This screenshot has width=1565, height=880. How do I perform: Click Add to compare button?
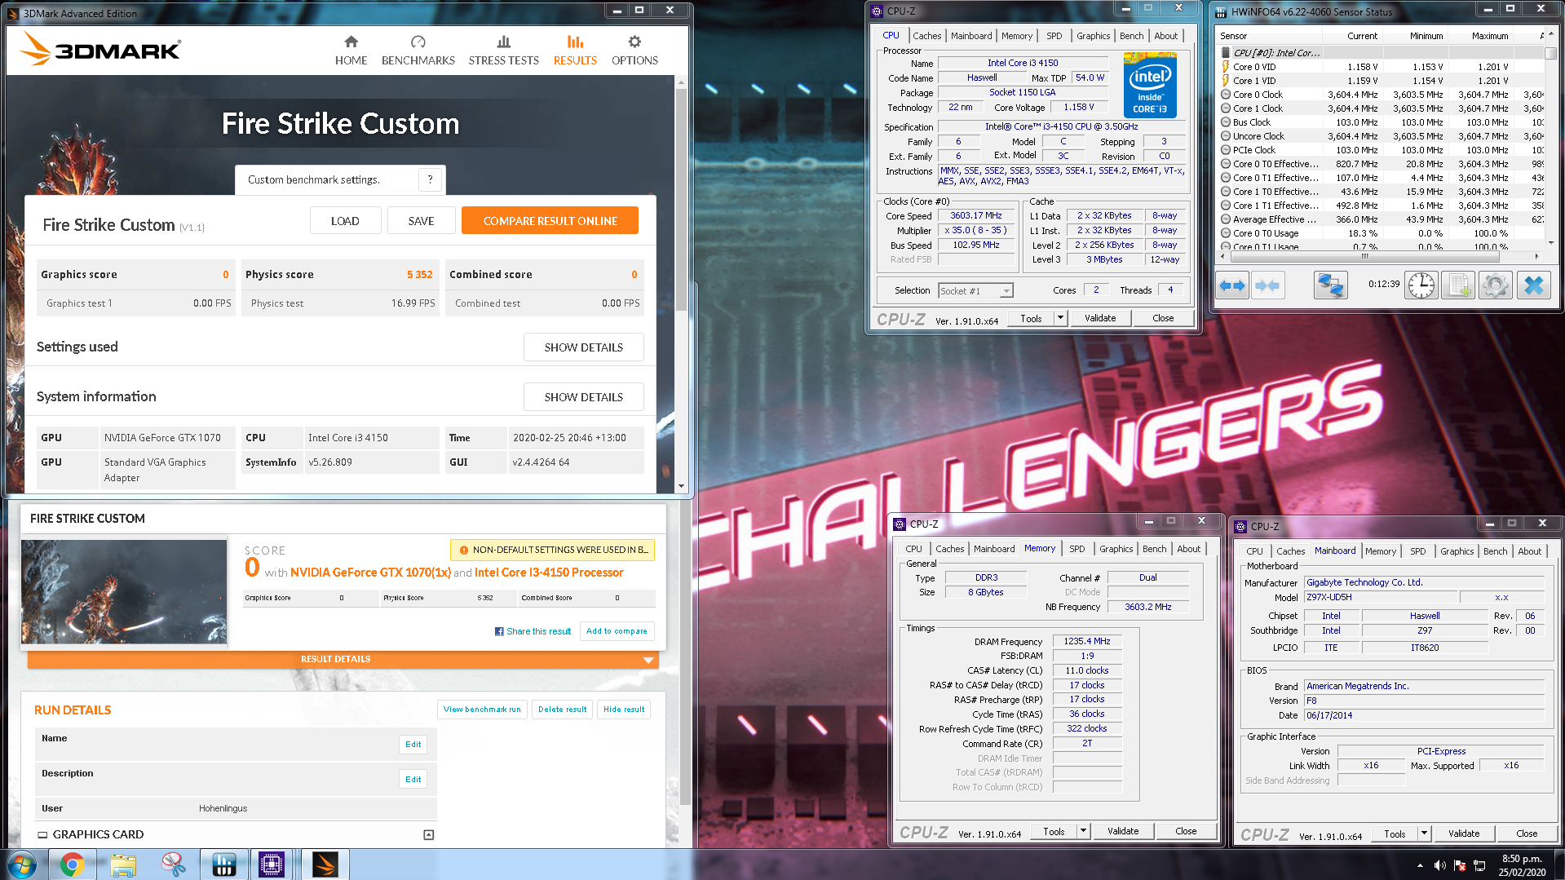click(x=617, y=631)
